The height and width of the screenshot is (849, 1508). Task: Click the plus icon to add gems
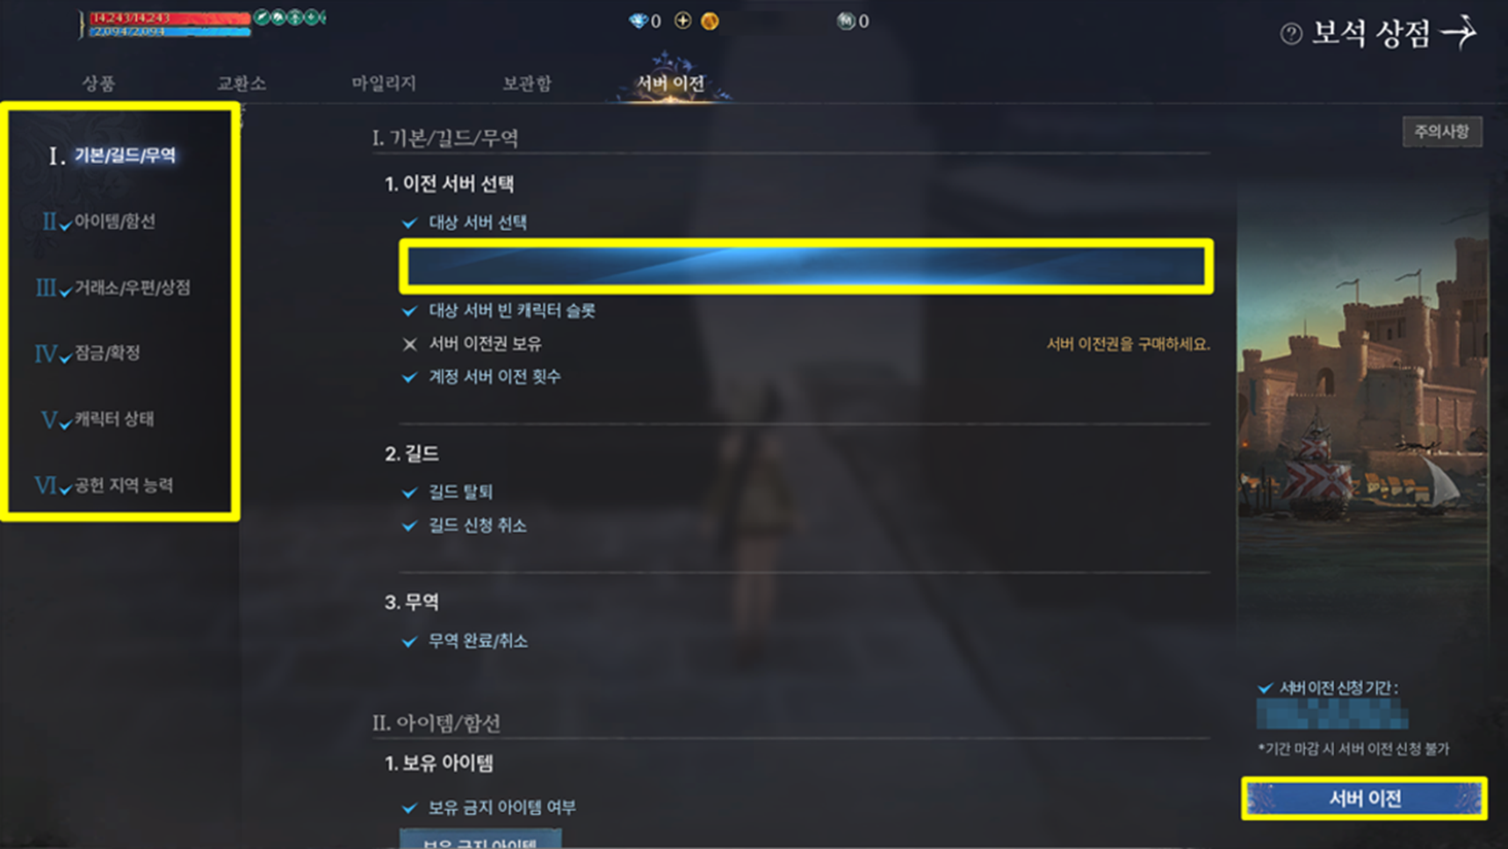[682, 20]
